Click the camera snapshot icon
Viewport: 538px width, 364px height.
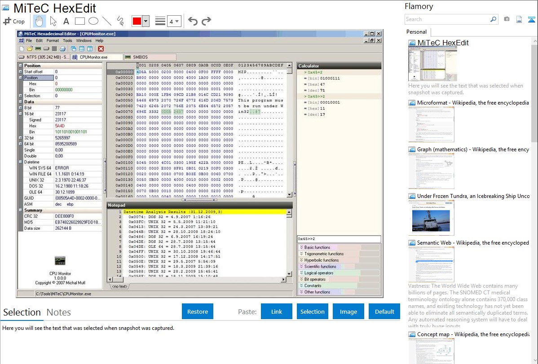(x=507, y=19)
